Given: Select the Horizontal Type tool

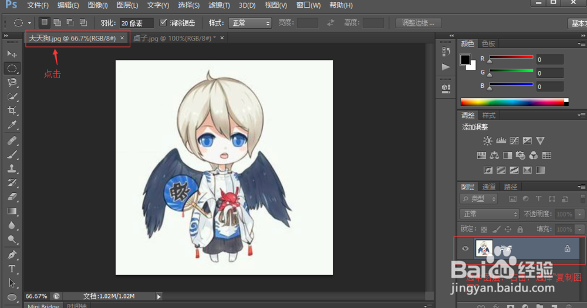Looking at the screenshot, I should point(12,269).
